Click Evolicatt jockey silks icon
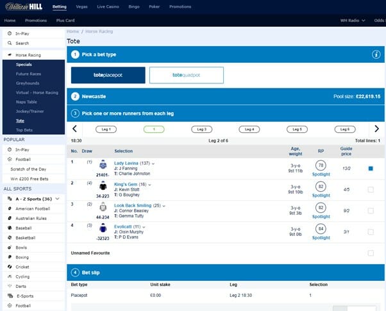Viewport: 386px width, 311px height. click(x=103, y=228)
